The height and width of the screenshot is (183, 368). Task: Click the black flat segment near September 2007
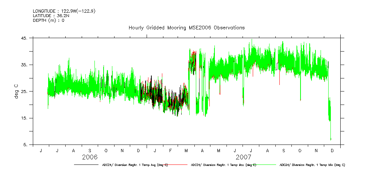coord(277,66)
